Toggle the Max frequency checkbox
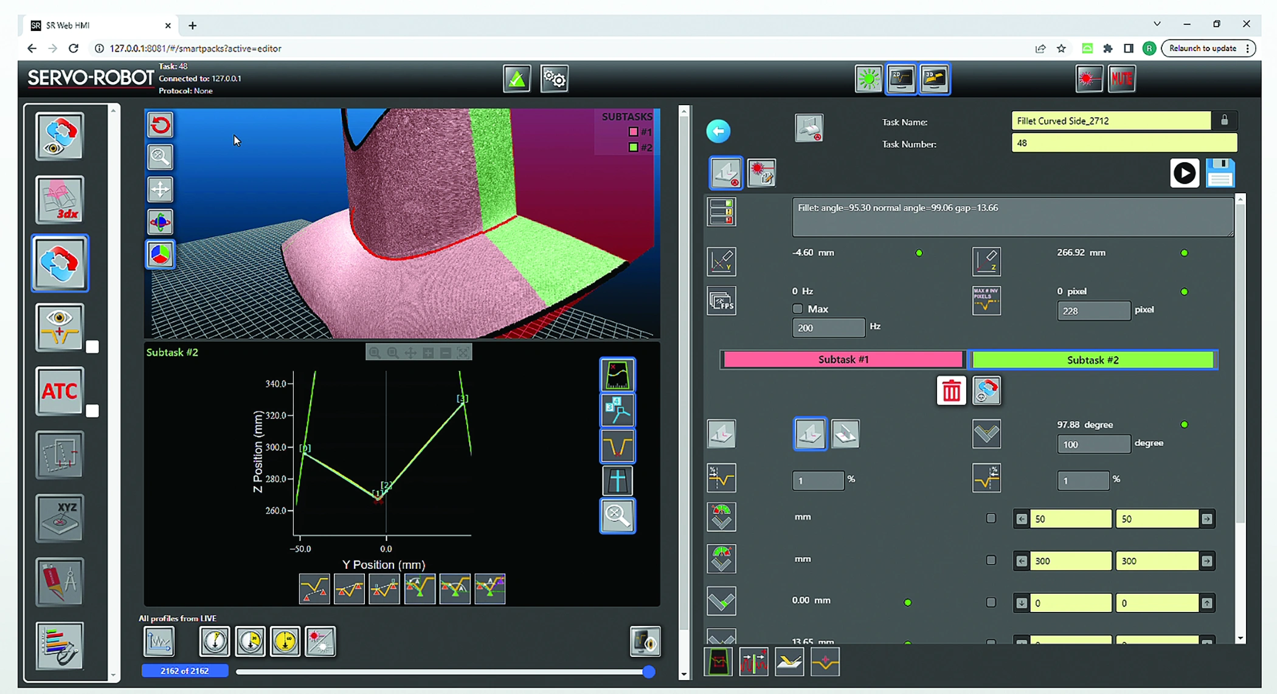This screenshot has height=694, width=1277. click(x=798, y=309)
